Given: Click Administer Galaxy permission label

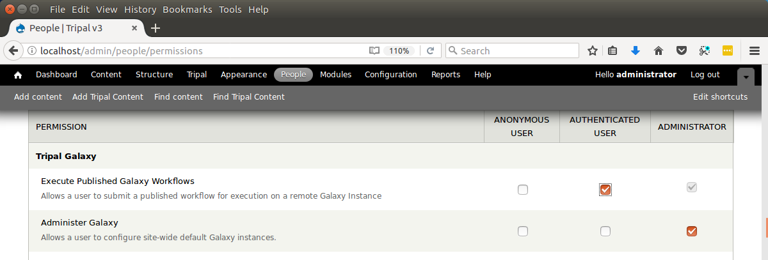Looking at the screenshot, I should (79, 222).
